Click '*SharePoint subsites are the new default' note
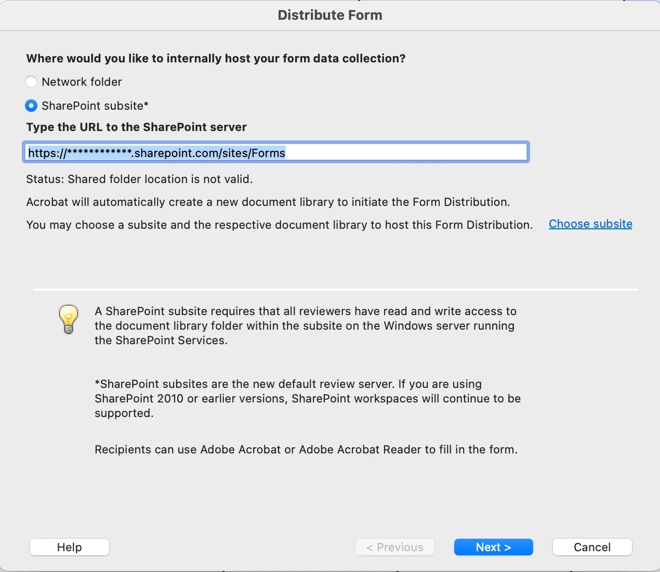Screen dimensions: 660x572 [308, 399]
